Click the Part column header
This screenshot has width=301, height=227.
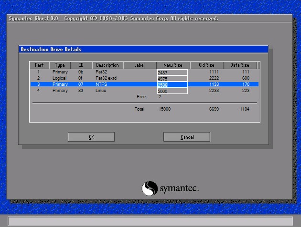(39, 65)
